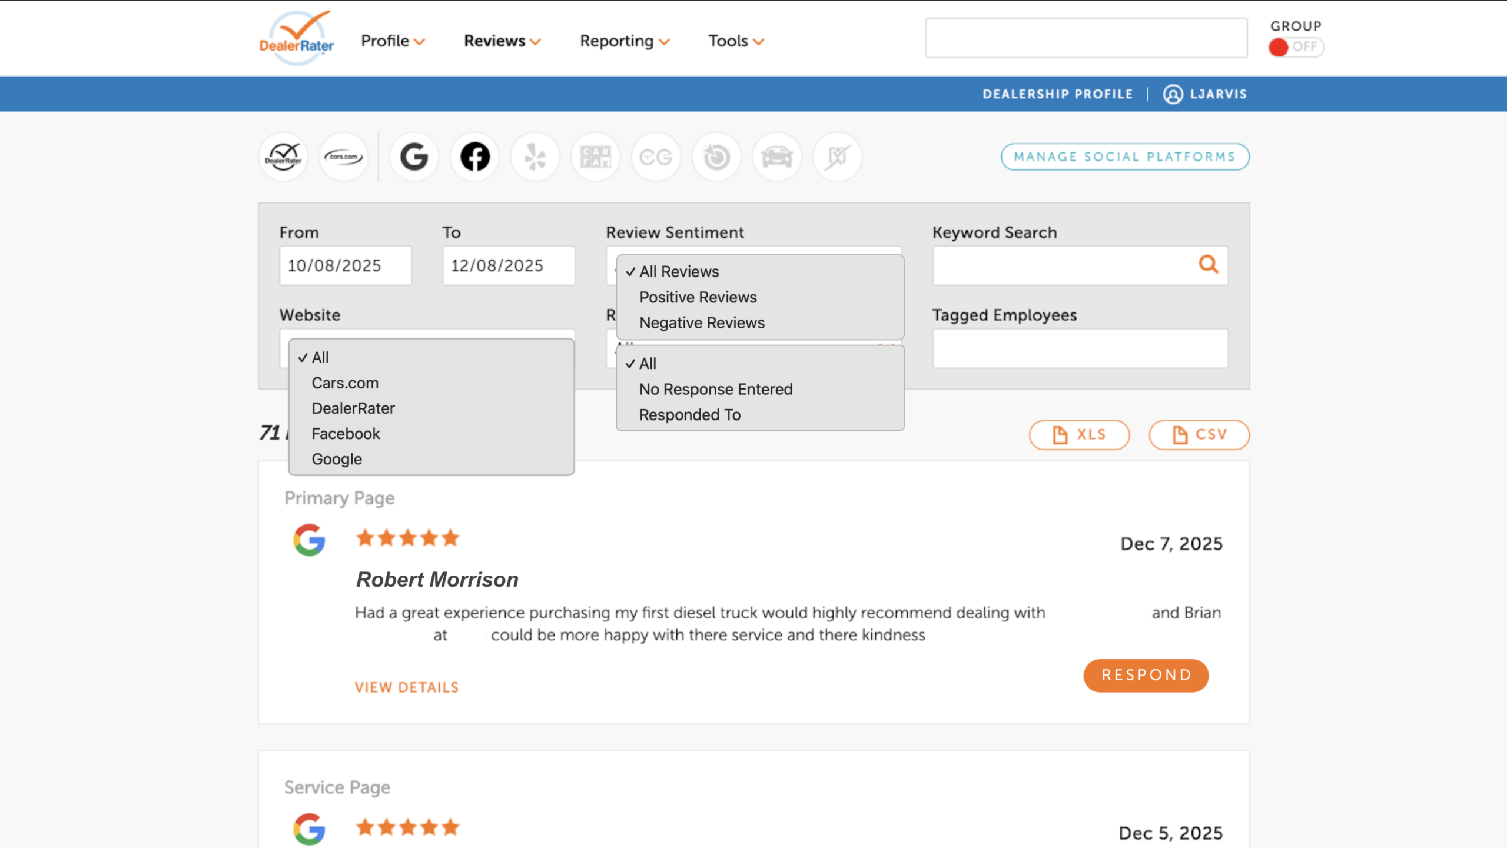Choose Cars.com in Website dropdown
Screen dimensions: 1507x848
click(x=431, y=383)
